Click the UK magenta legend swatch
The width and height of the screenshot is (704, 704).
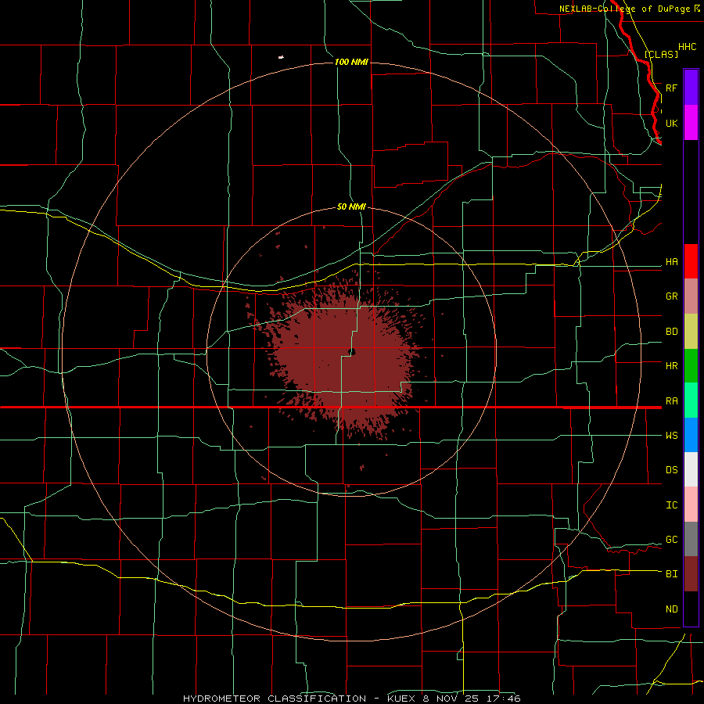[691, 123]
